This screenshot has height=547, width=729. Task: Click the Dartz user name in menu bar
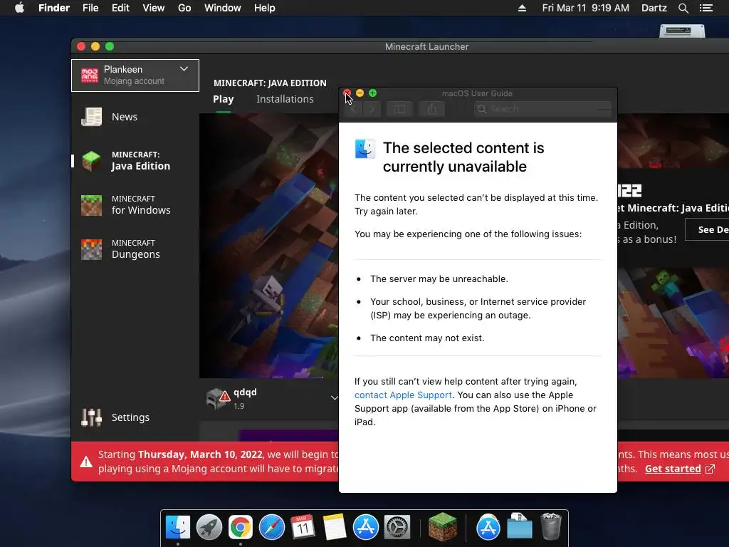click(x=654, y=8)
